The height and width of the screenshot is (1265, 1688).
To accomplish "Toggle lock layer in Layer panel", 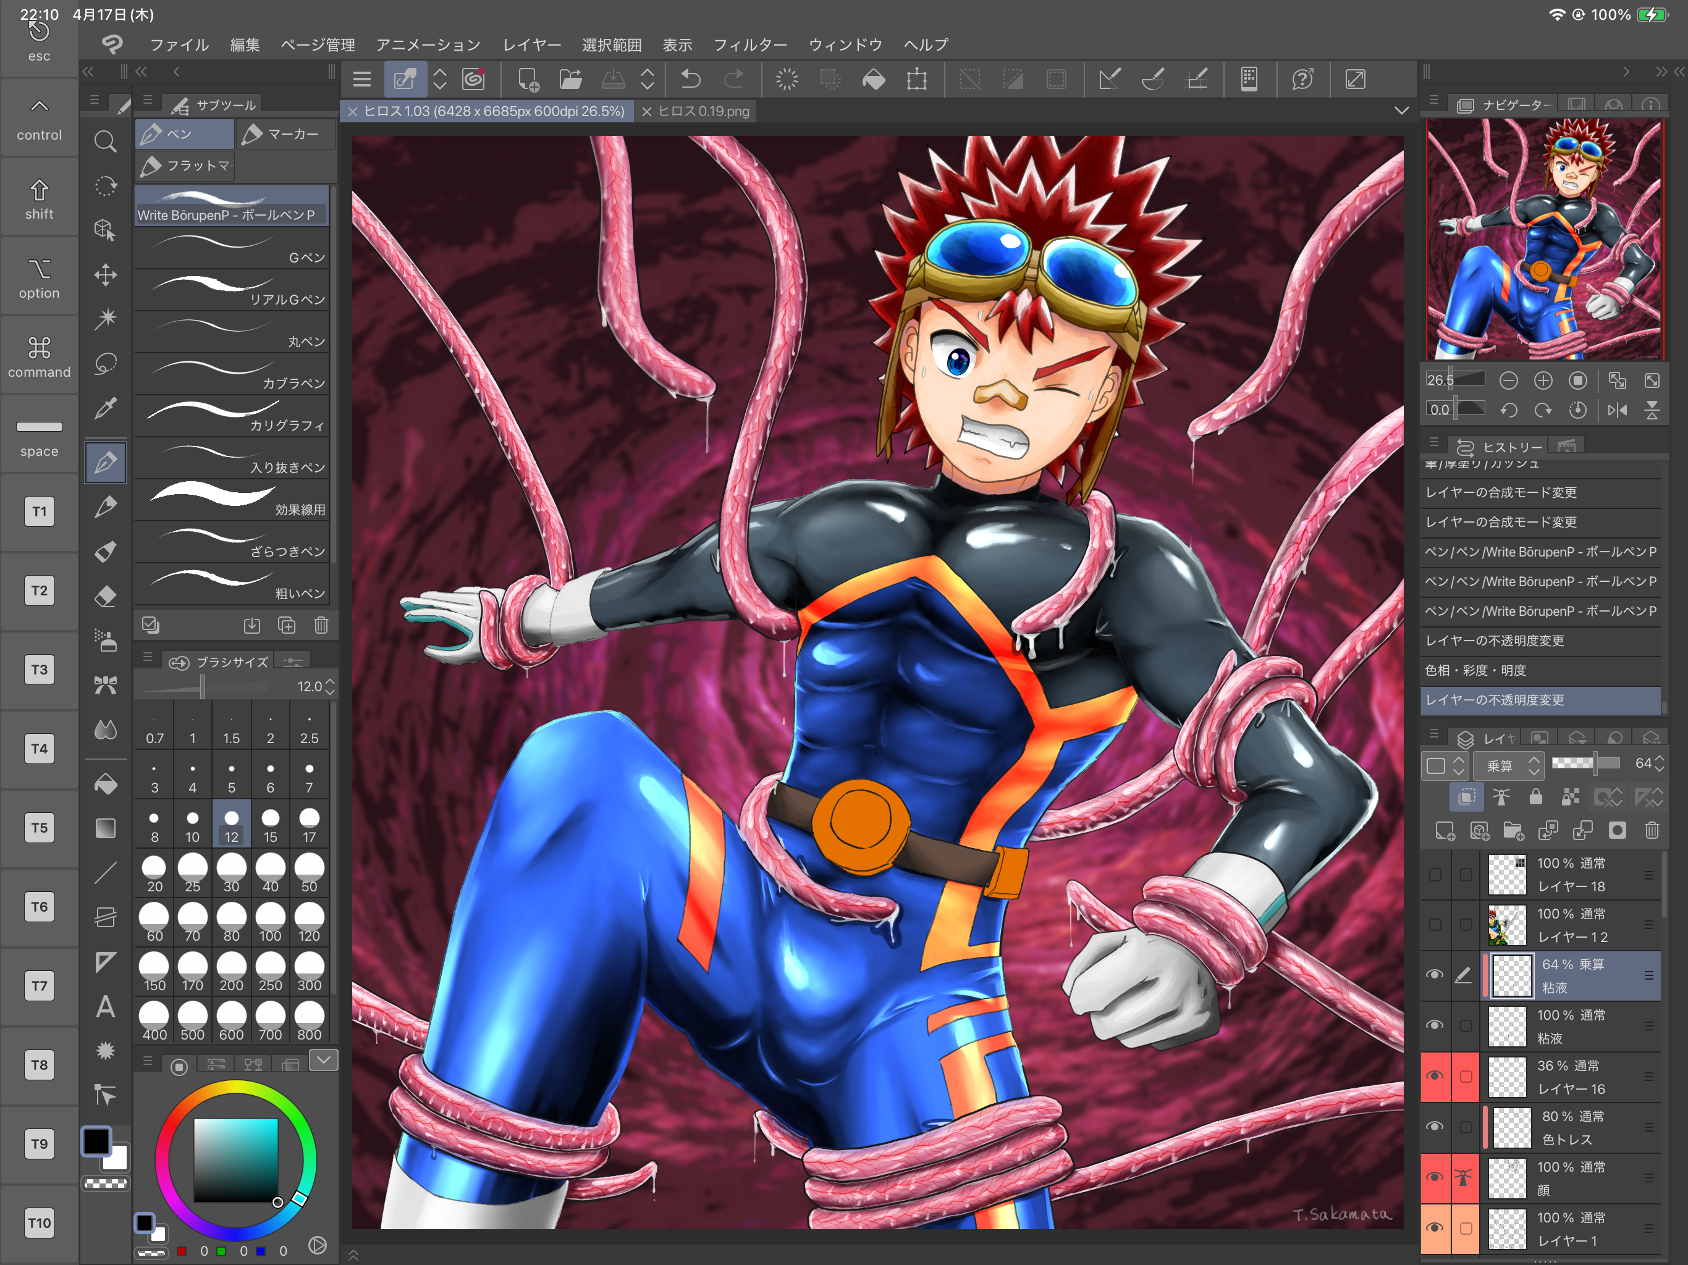I will [x=1535, y=797].
